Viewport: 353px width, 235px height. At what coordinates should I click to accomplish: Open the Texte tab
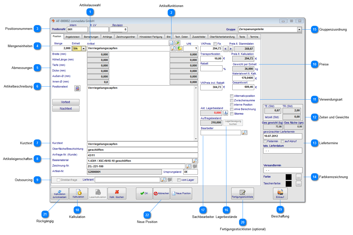pos(242,37)
